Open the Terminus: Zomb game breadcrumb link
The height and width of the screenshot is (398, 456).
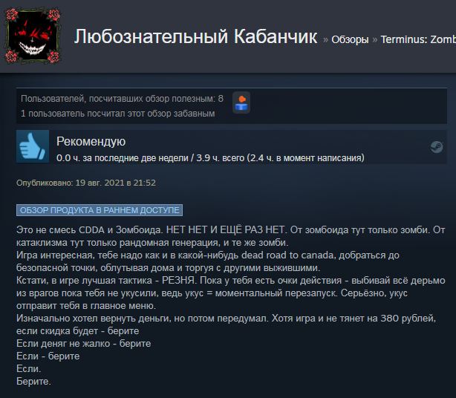tap(418, 39)
